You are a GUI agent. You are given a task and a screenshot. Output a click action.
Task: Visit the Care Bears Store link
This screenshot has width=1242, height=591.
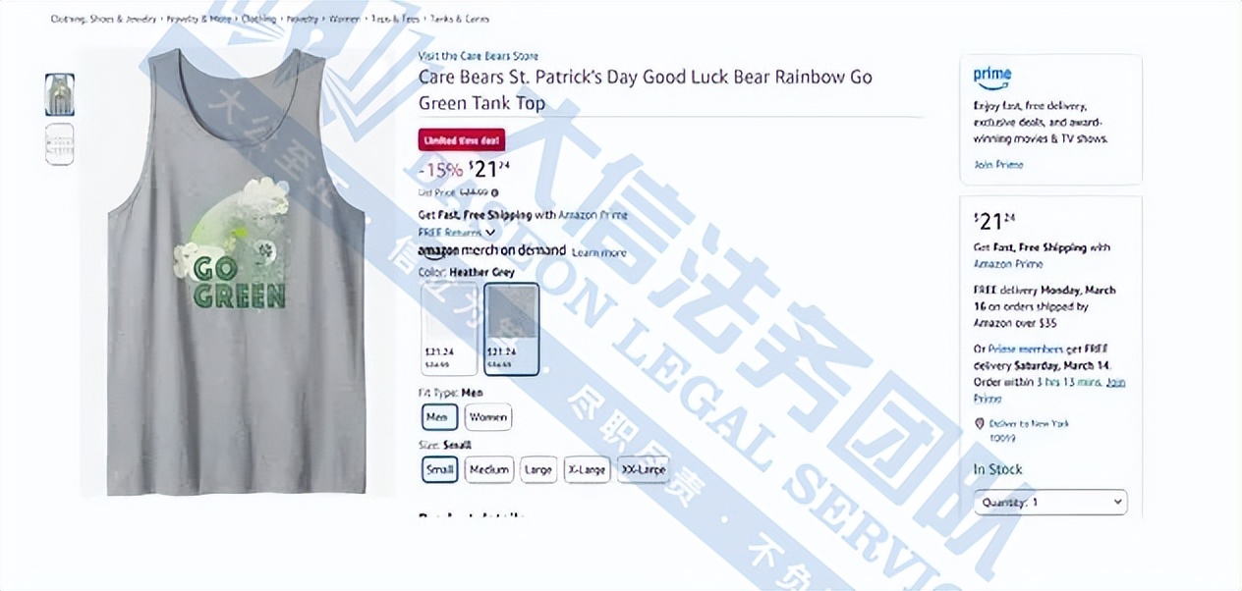479,56
